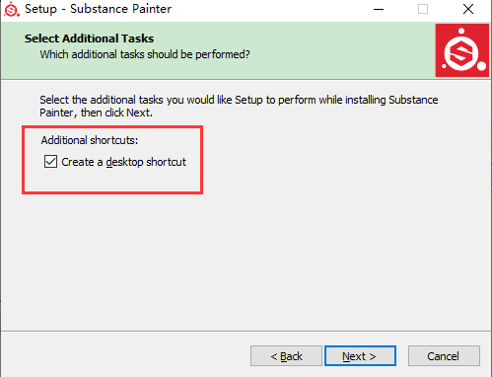The width and height of the screenshot is (492, 377).
Task: Uncheck the desktop shortcut checkbox
Action: (x=50, y=162)
